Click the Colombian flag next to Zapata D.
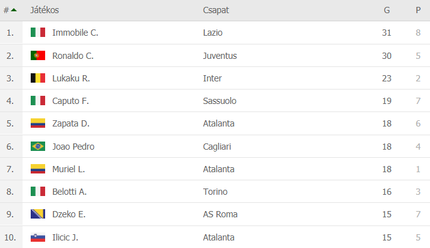 (x=38, y=123)
